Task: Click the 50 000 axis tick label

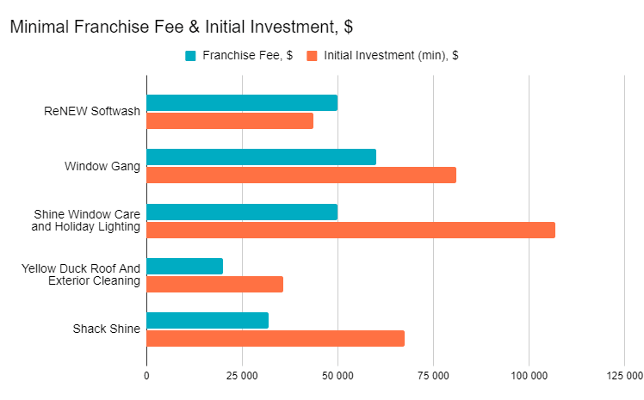Action: point(337,376)
